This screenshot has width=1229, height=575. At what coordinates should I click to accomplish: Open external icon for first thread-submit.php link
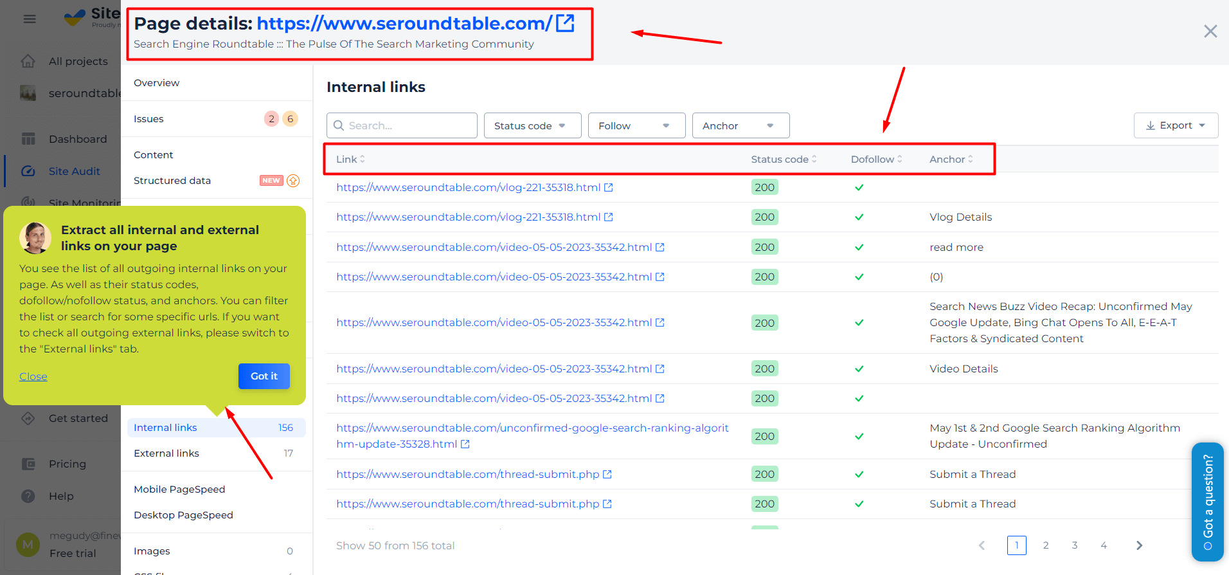click(607, 474)
